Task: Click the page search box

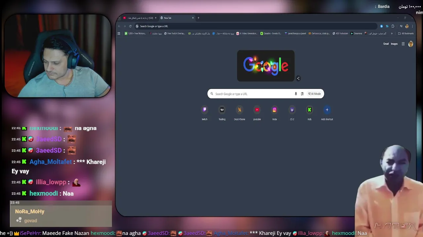Action: [x=266, y=94]
